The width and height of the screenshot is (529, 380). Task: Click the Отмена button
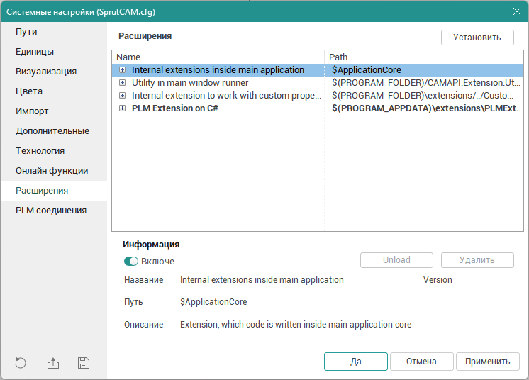tap(421, 362)
